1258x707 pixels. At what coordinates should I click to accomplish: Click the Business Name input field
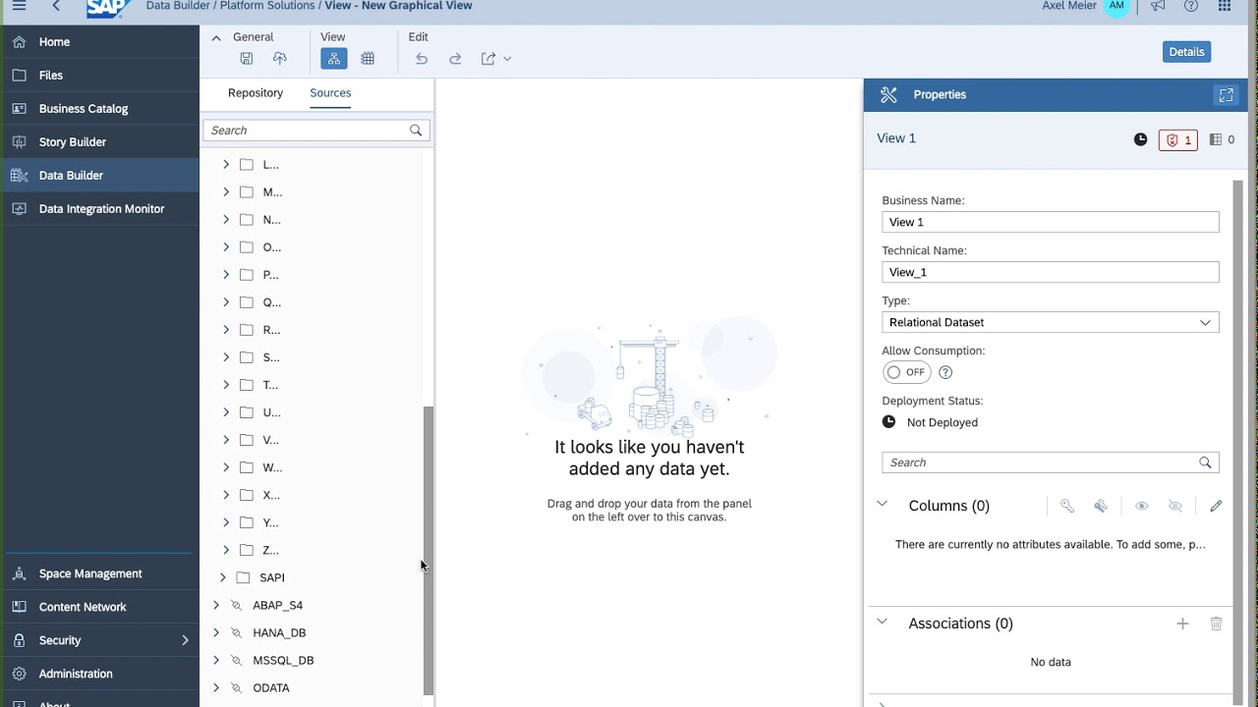coord(1051,222)
